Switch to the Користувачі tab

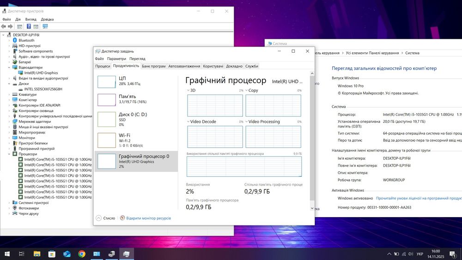pos(213,66)
